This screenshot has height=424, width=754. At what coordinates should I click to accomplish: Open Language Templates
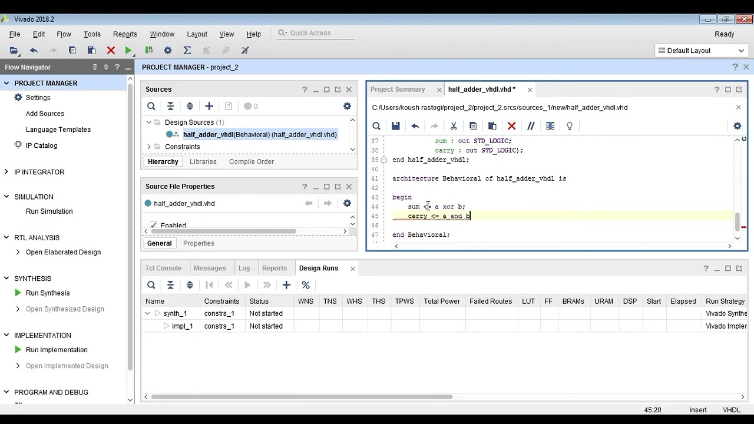pos(58,130)
